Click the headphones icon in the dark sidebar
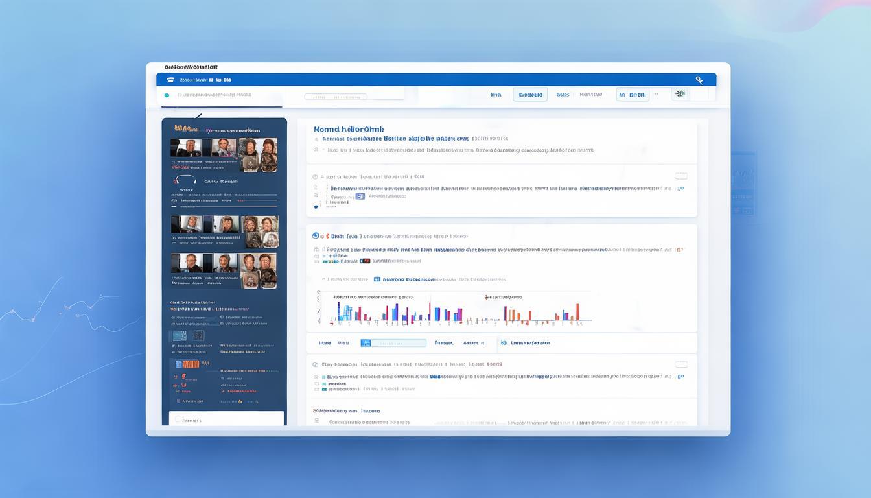The height and width of the screenshot is (498, 871). (184, 180)
